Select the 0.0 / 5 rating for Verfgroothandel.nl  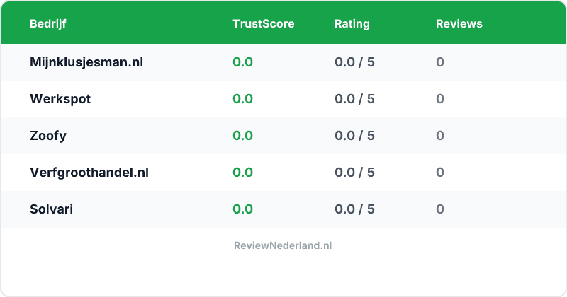tap(354, 173)
